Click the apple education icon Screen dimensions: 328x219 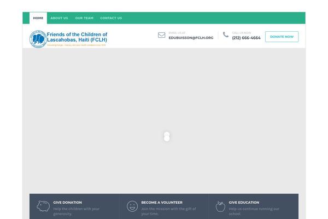click(x=220, y=206)
